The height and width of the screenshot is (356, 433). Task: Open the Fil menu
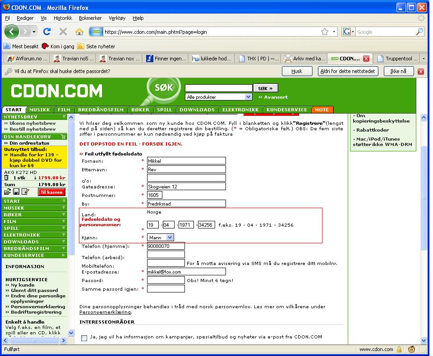pyautogui.click(x=8, y=18)
